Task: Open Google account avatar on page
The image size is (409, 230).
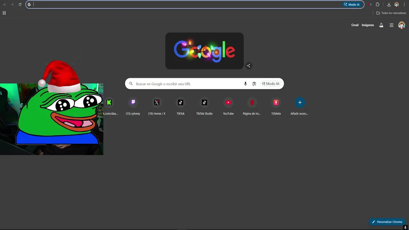Action: [x=402, y=25]
